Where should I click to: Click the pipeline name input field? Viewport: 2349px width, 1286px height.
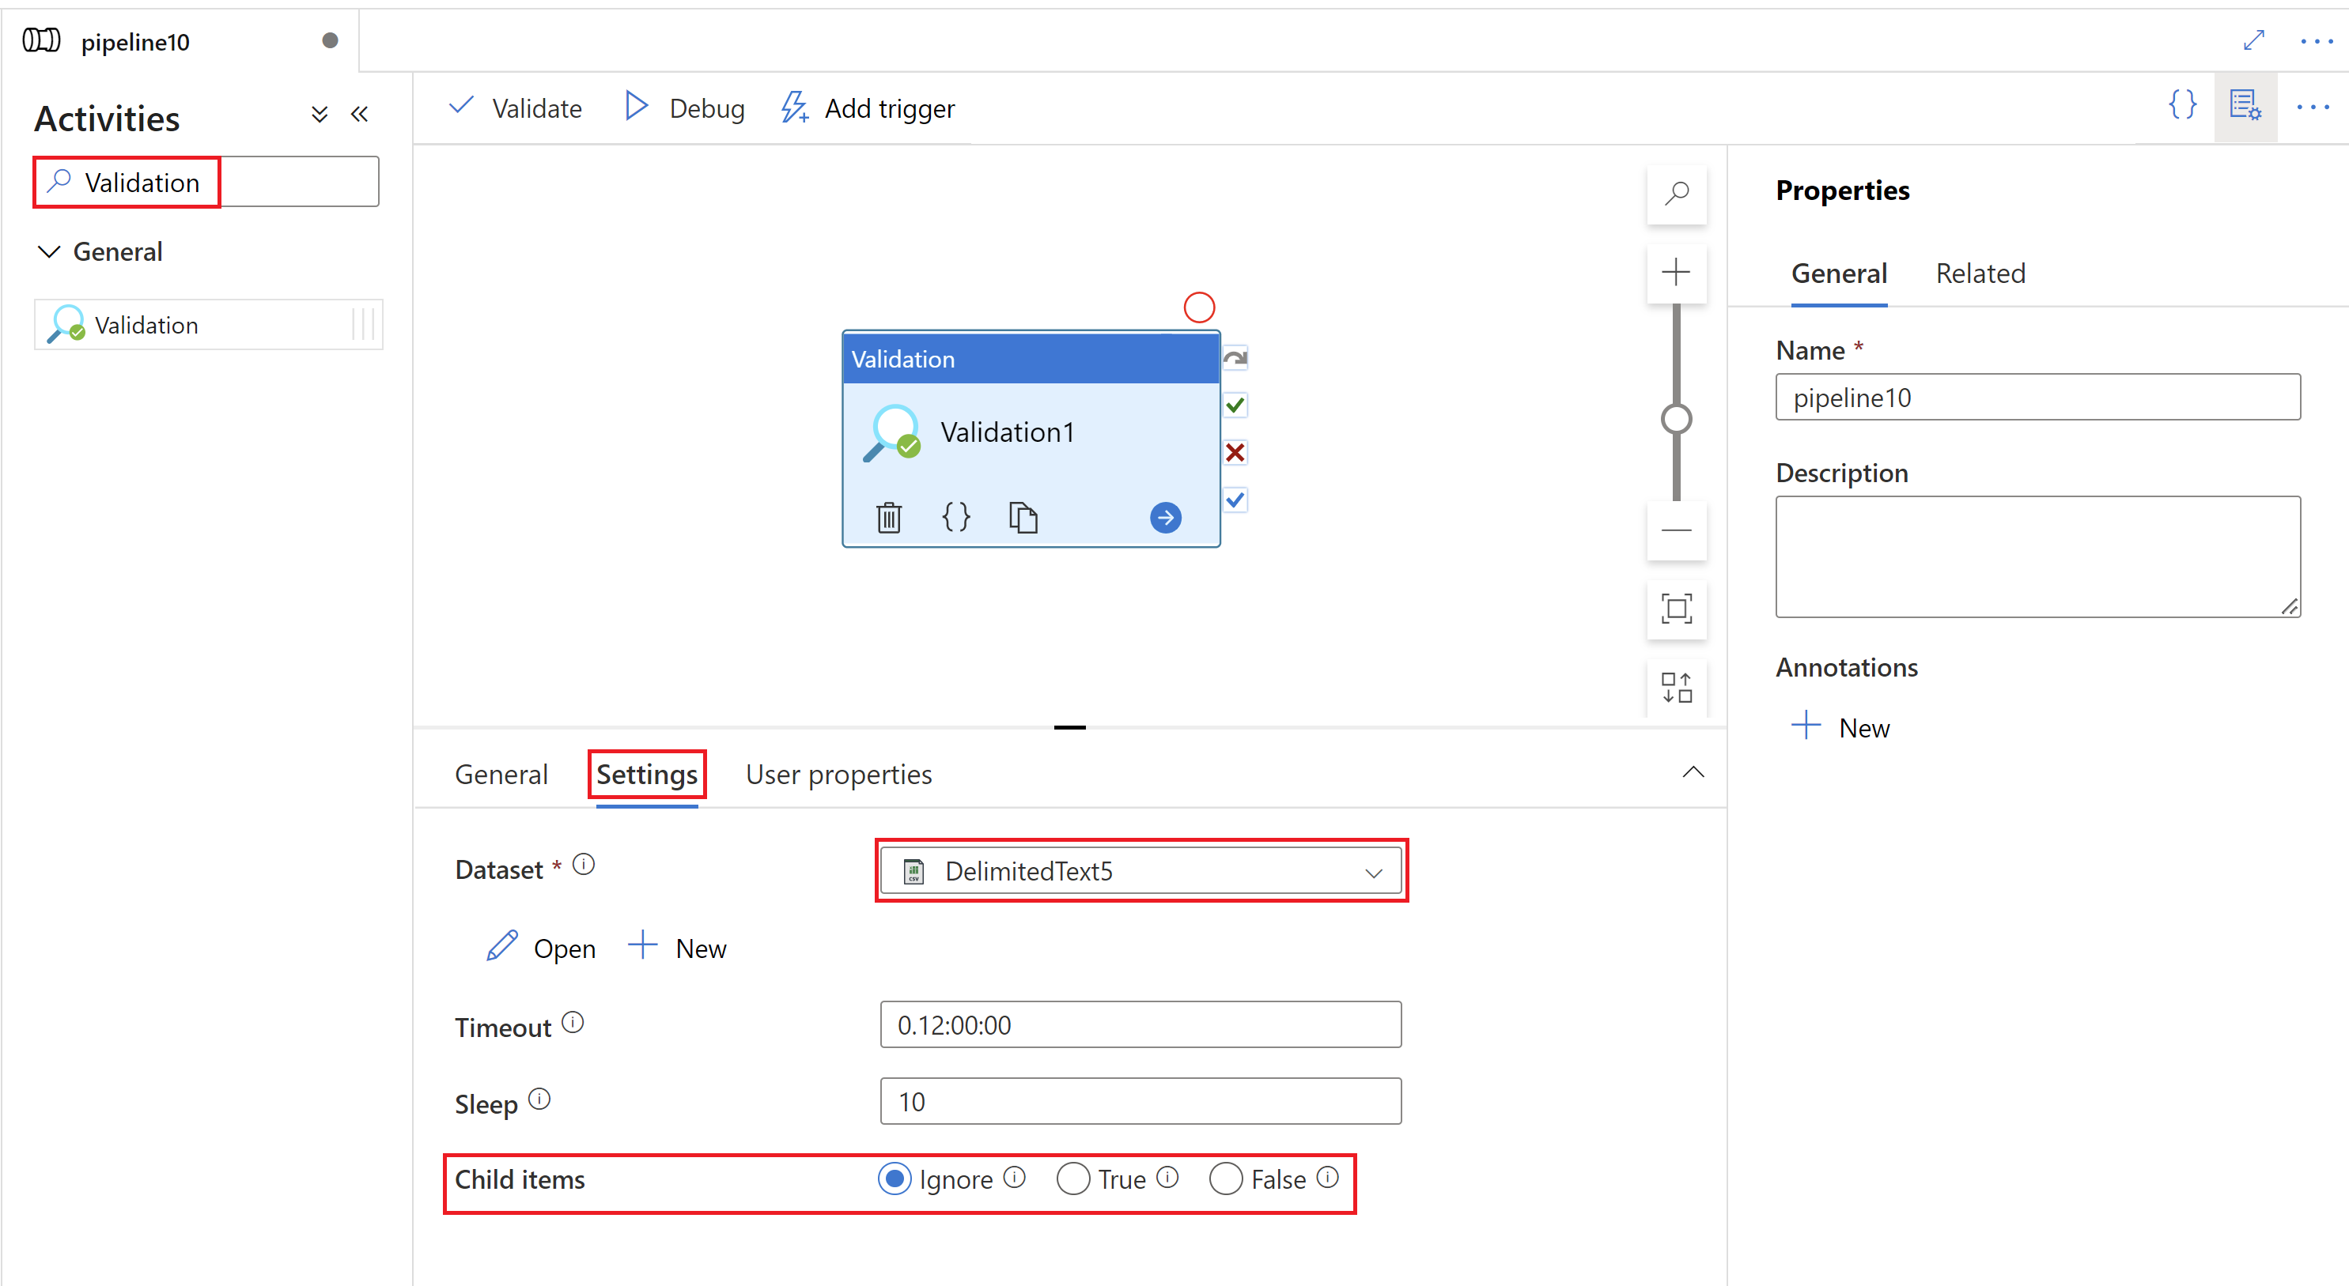coord(2038,398)
